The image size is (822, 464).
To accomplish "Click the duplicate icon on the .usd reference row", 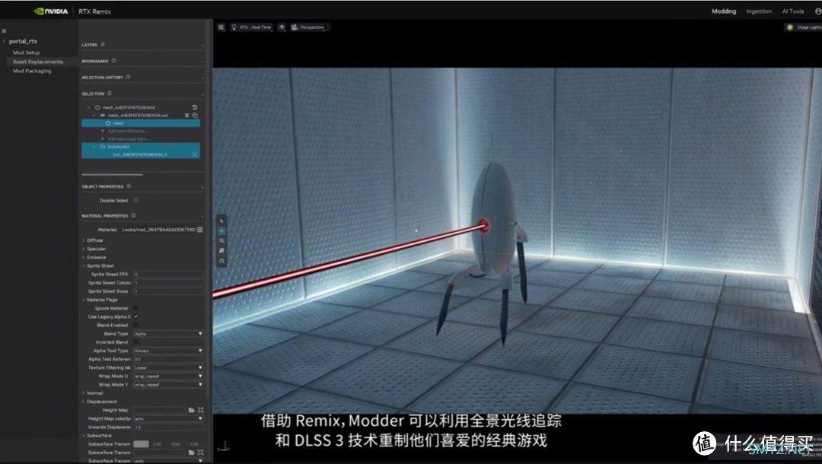I will click(195, 115).
